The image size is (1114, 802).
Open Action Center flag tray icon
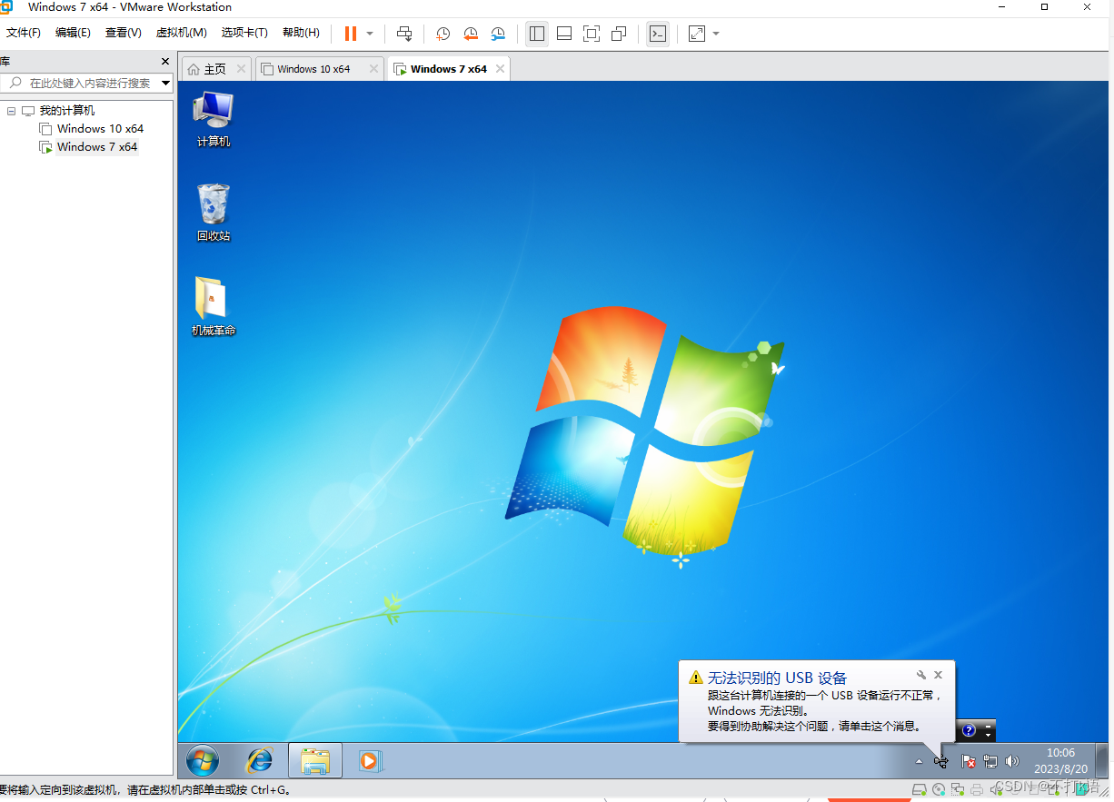(x=969, y=761)
